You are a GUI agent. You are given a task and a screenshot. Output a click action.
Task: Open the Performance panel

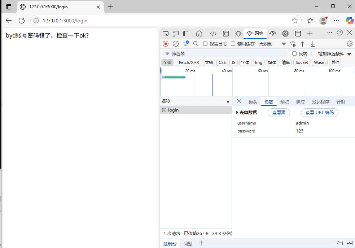(x=273, y=34)
